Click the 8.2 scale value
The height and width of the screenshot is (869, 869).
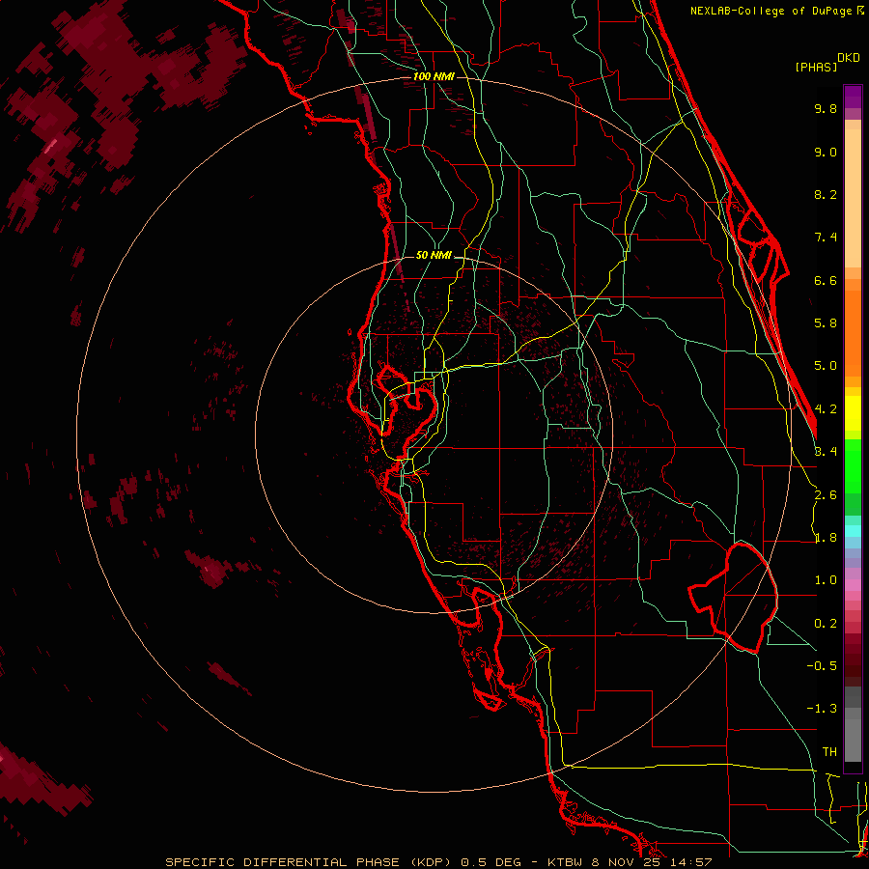[826, 194]
